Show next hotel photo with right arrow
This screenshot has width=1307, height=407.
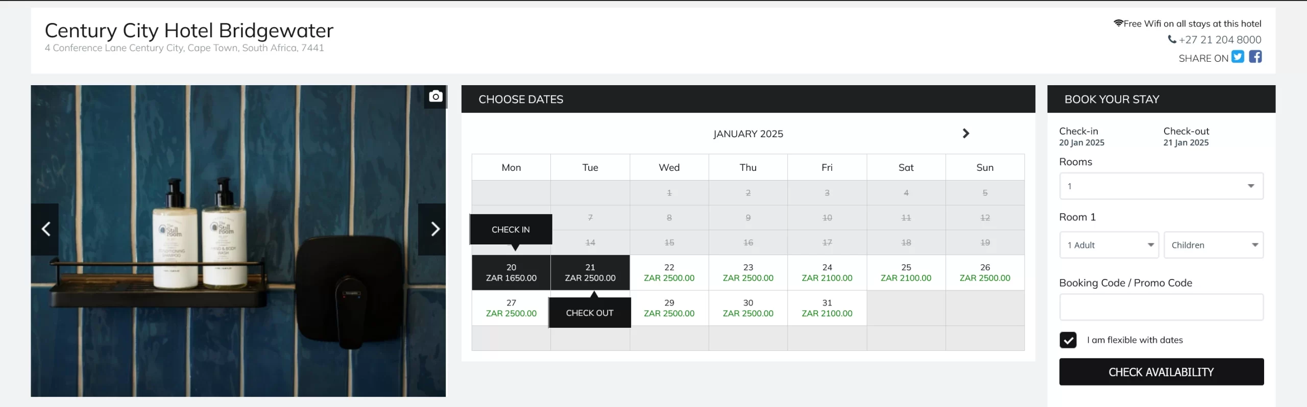(x=432, y=229)
